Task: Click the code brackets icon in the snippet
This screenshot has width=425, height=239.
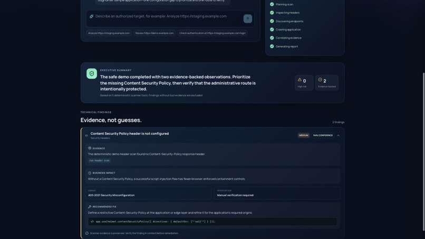Action: [x=92, y=222]
